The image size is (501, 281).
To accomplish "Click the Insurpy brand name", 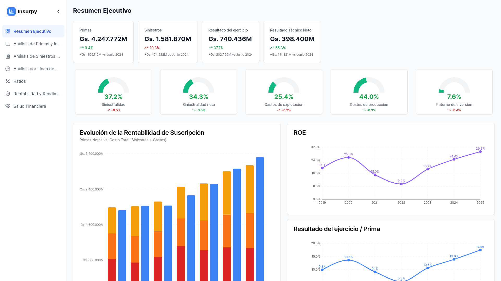I will (27, 11).
